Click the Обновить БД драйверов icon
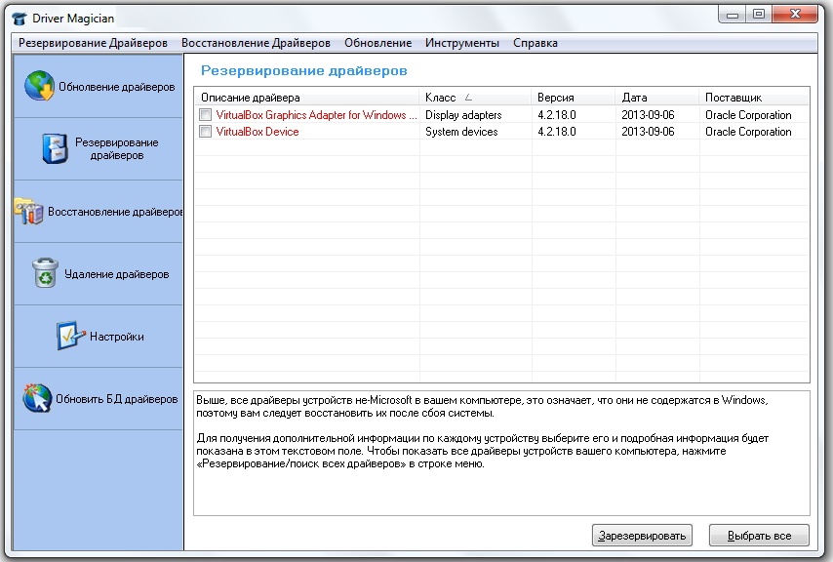The height and width of the screenshot is (562, 833). click(37, 398)
